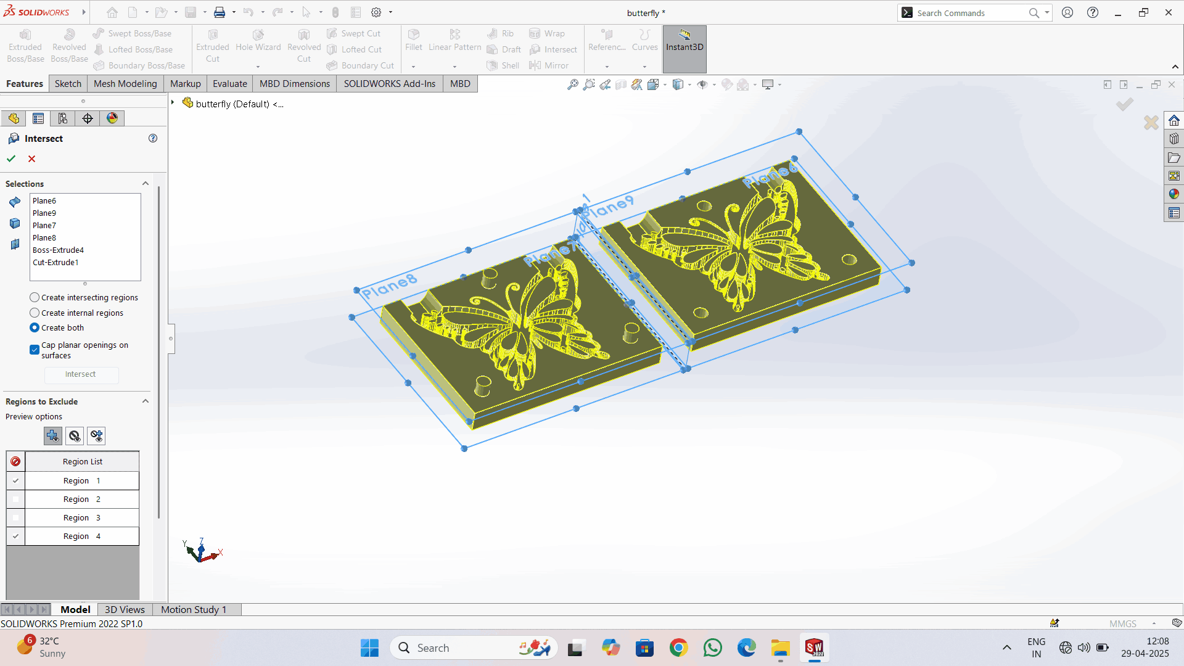Image resolution: width=1184 pixels, height=666 pixels.
Task: Open the DimXpertManager crosshair tab
Action: (x=88, y=118)
